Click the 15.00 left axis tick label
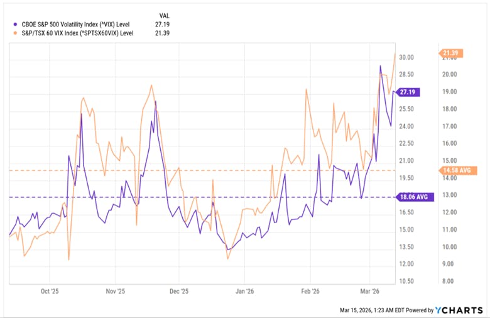Viewport: 490px width, 318px height. 406,229
